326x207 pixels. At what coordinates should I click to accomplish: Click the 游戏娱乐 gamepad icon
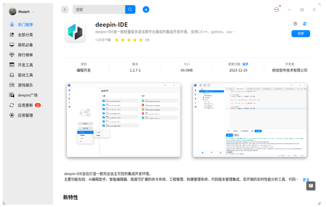[12, 85]
